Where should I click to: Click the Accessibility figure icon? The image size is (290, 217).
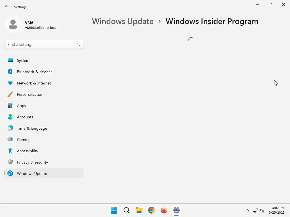10,151
